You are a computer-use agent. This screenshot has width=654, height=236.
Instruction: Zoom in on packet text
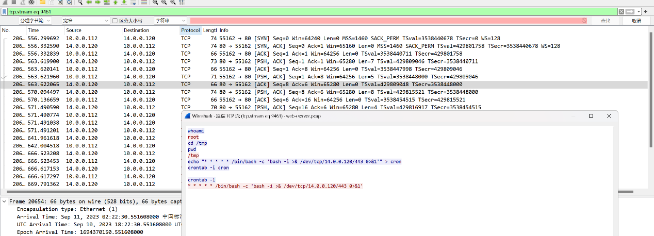click(x=155, y=2)
